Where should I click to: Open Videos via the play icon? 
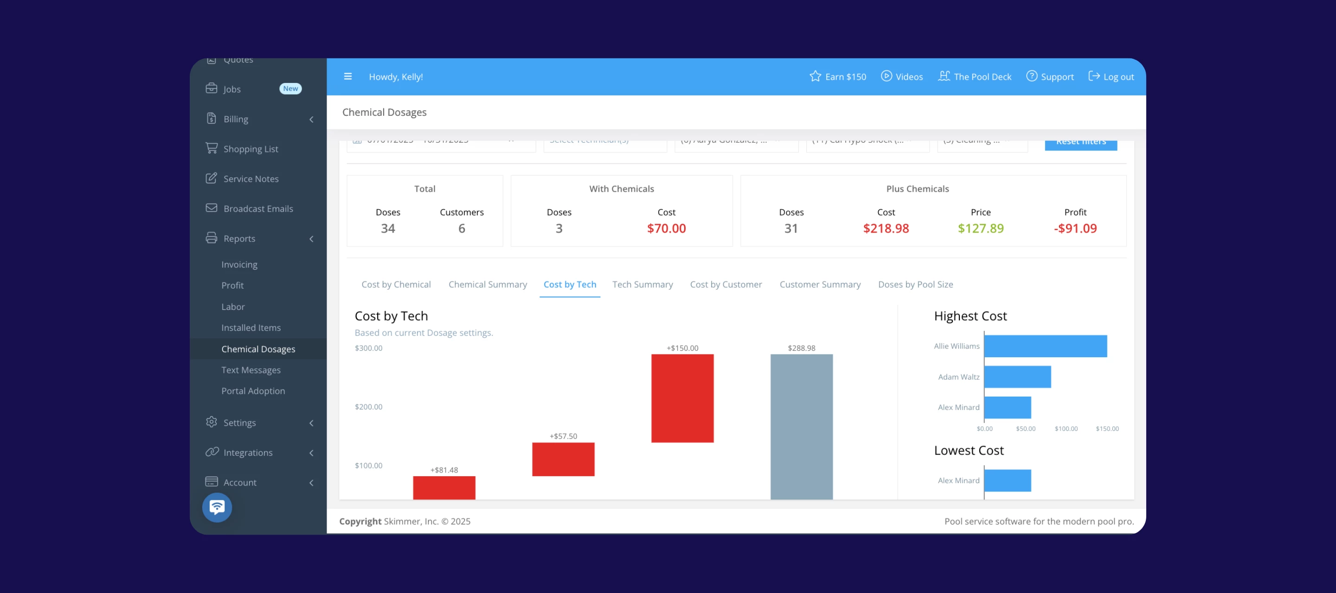click(886, 76)
